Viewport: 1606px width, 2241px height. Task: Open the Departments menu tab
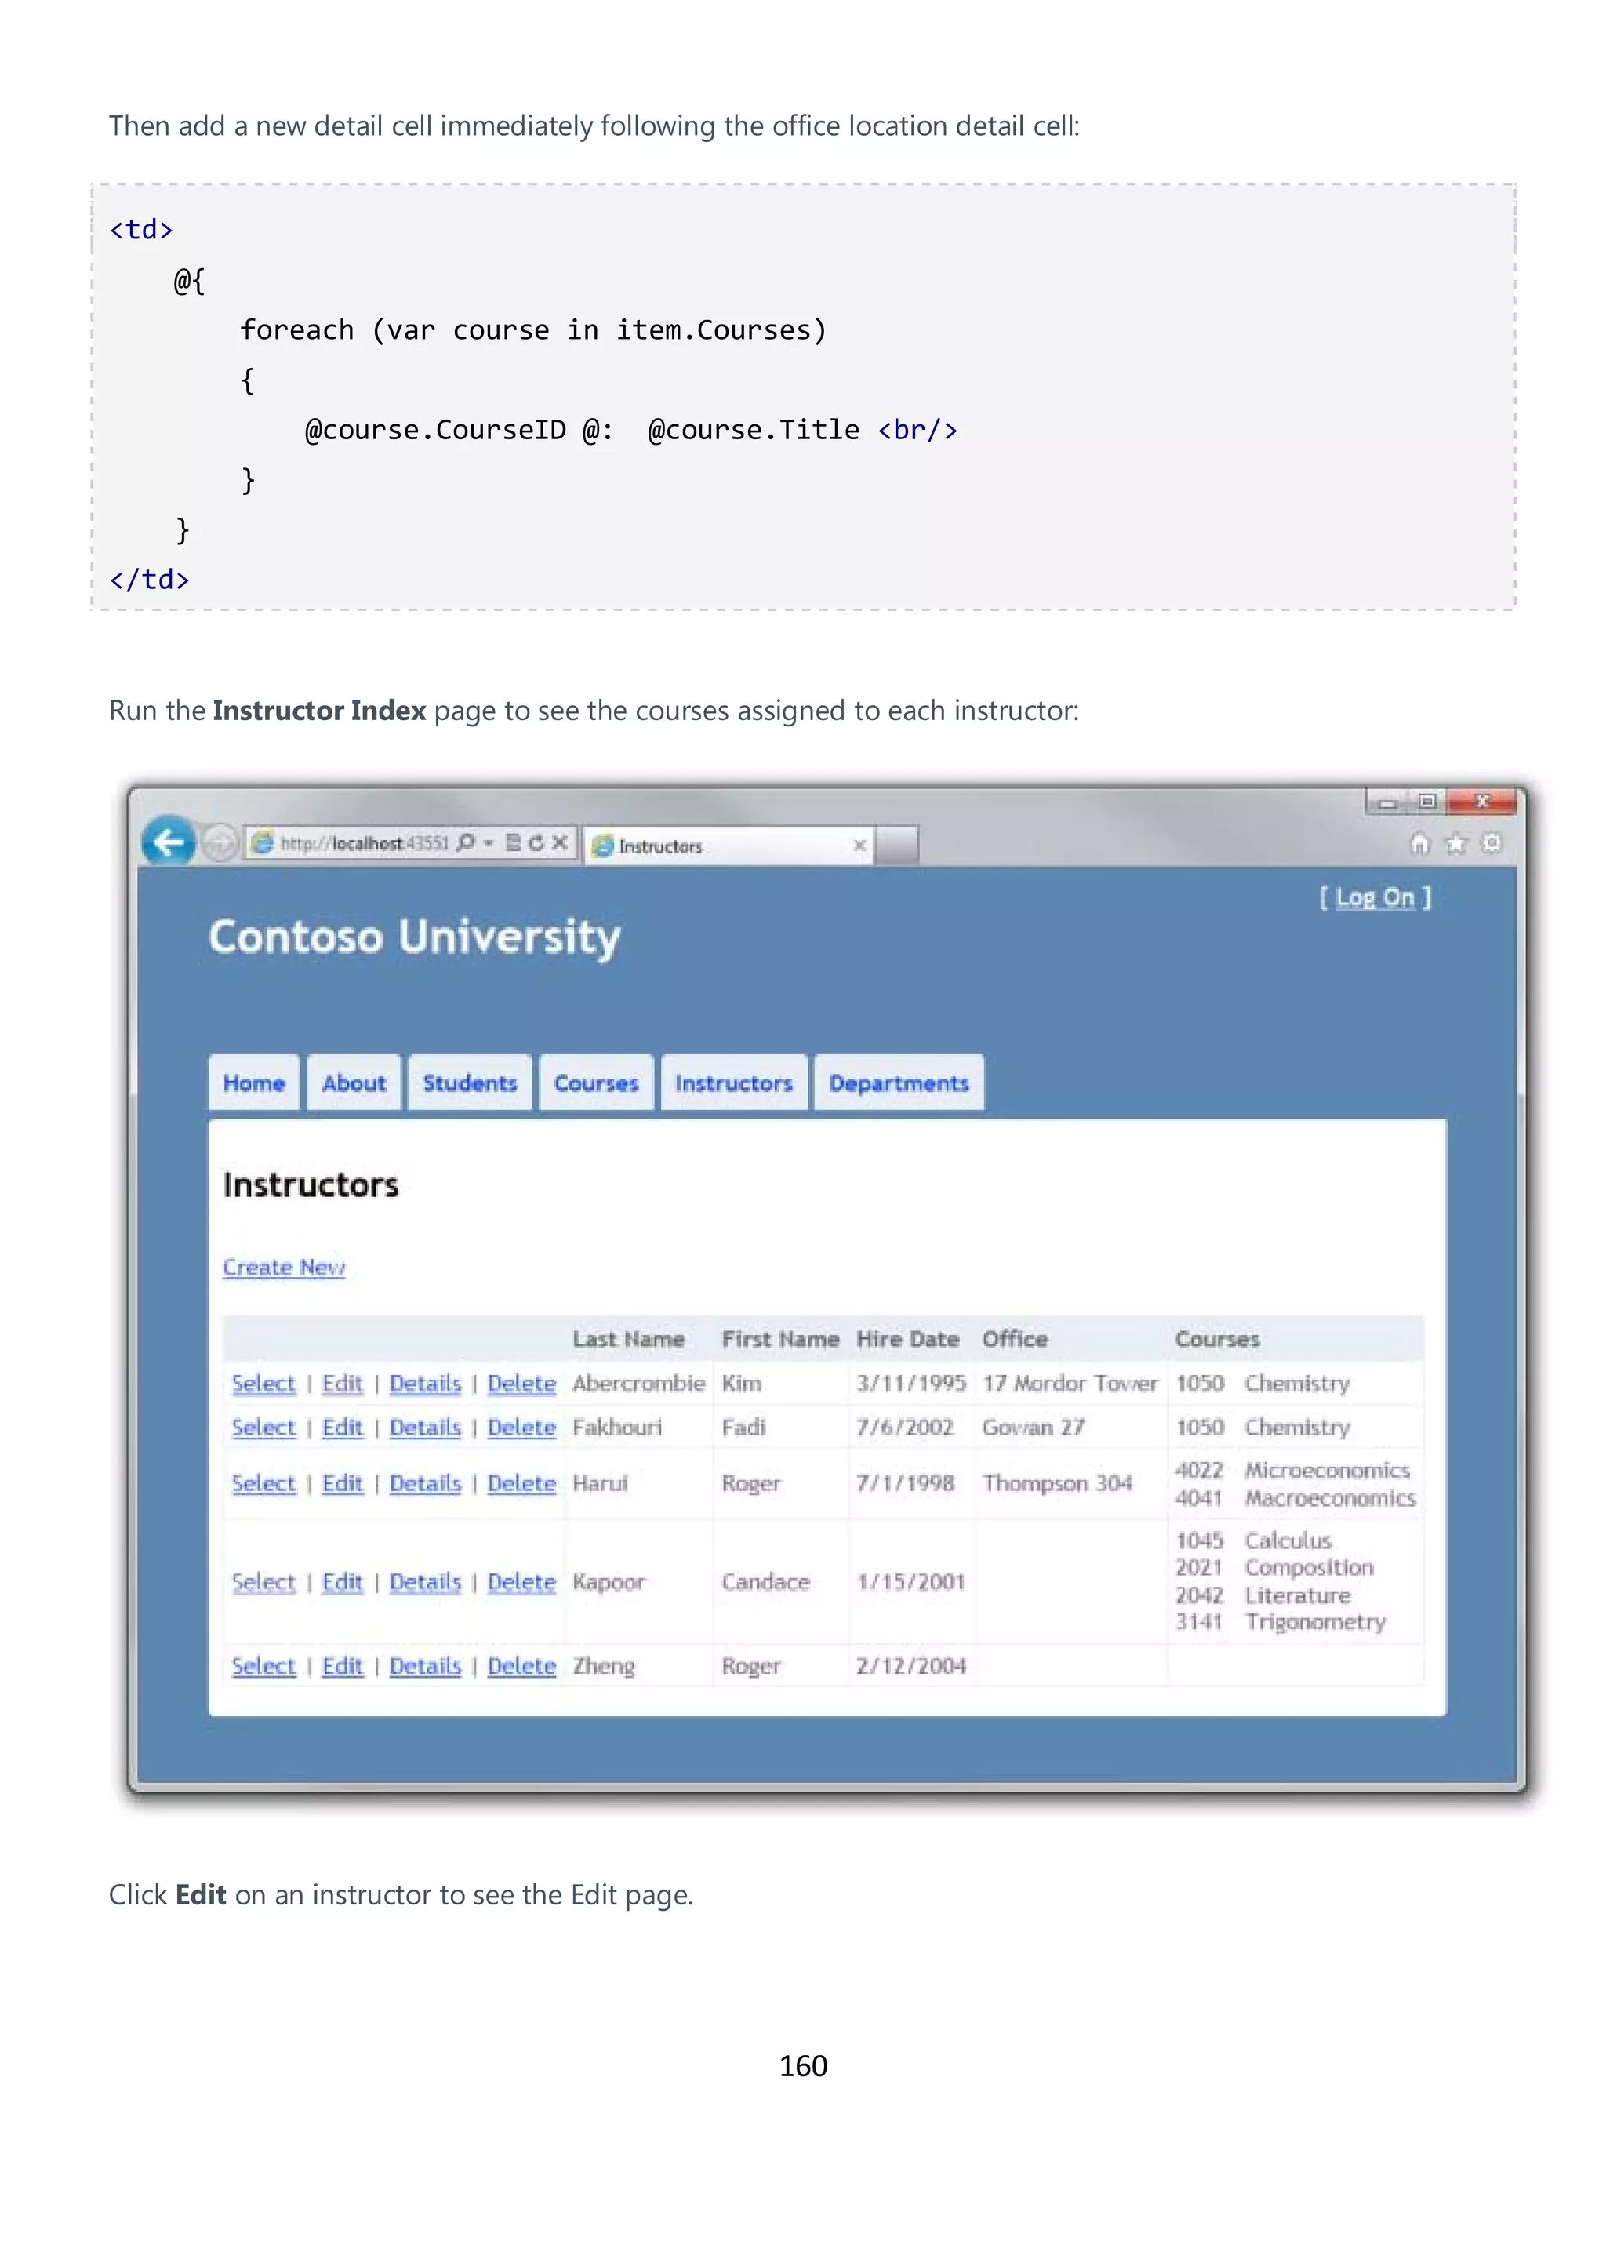point(899,1083)
